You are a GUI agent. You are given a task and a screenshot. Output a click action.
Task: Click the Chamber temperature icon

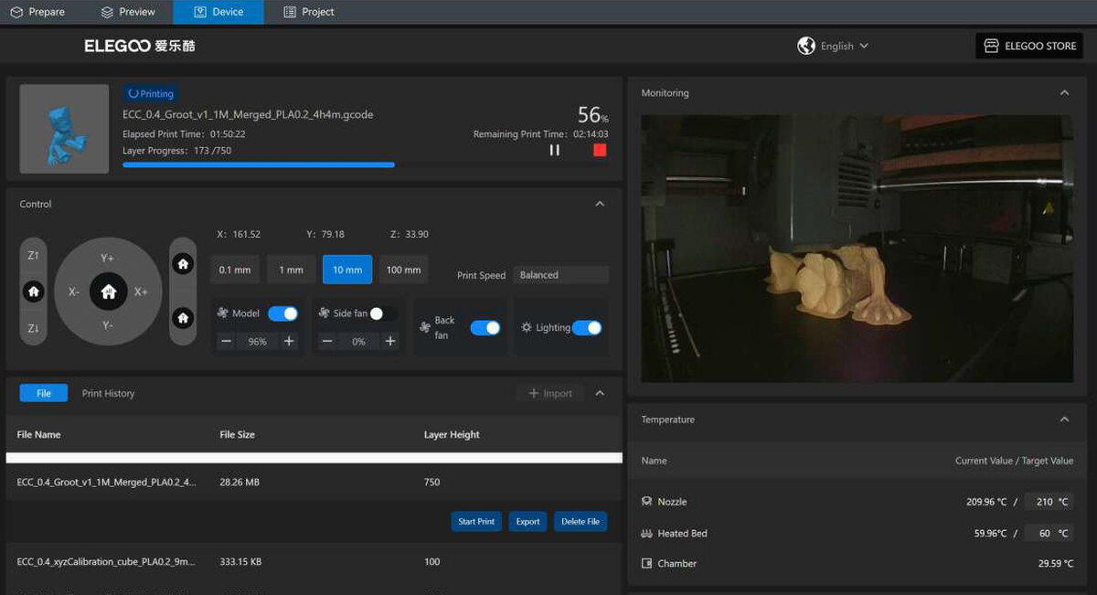[x=647, y=564]
